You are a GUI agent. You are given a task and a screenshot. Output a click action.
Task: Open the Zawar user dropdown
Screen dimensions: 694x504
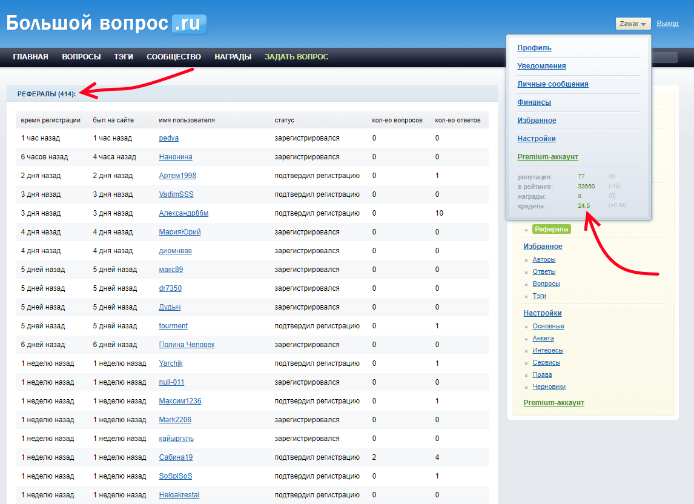coord(633,24)
